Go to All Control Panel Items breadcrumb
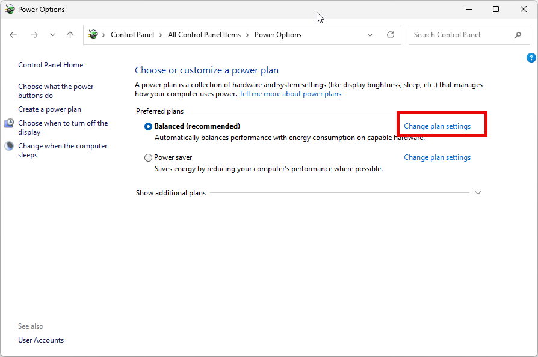The image size is (538, 357). pos(204,35)
